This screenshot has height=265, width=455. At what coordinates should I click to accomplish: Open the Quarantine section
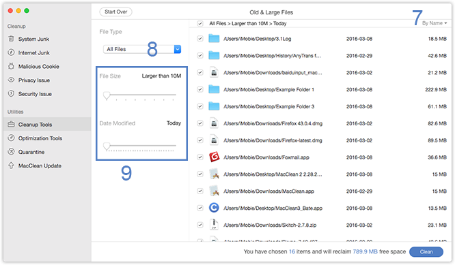pyautogui.click(x=31, y=152)
